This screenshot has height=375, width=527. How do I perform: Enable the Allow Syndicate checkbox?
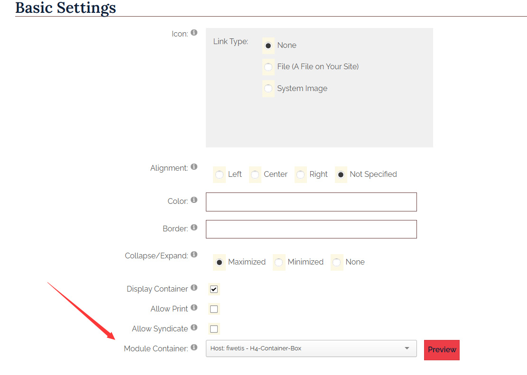(x=214, y=329)
